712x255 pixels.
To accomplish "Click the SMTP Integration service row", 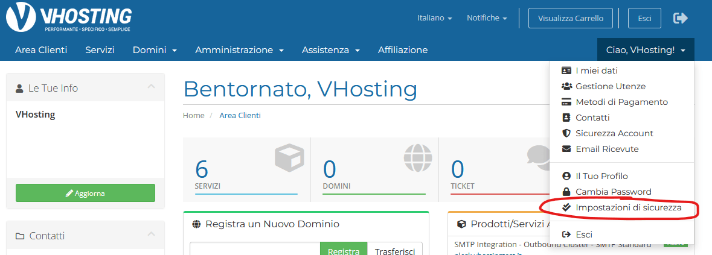I will click(x=553, y=245).
